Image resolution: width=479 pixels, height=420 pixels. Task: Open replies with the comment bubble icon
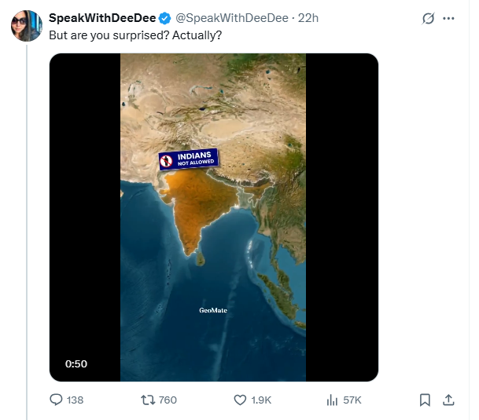tap(57, 400)
